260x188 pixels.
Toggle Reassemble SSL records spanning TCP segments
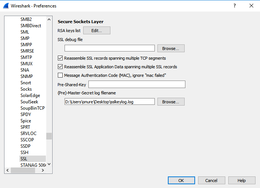pyautogui.click(x=60, y=58)
